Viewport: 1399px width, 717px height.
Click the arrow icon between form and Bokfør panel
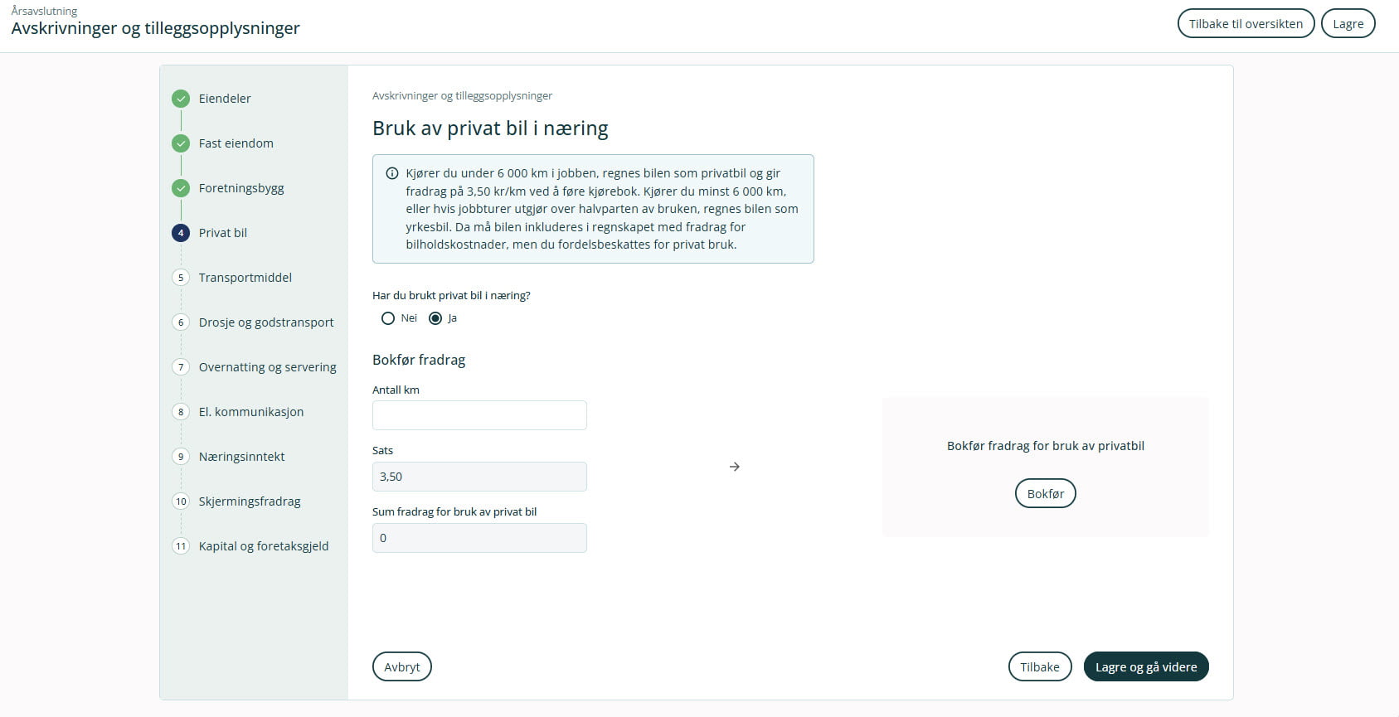(x=735, y=467)
